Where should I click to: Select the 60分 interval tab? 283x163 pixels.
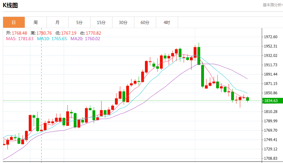[145, 22]
